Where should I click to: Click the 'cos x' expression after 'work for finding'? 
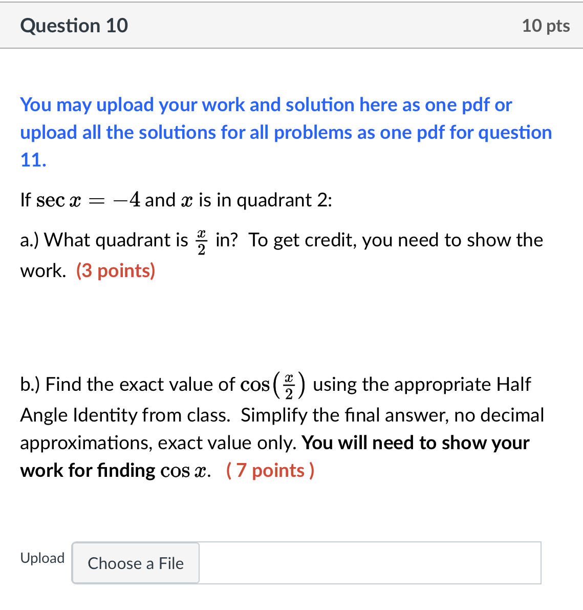(185, 471)
